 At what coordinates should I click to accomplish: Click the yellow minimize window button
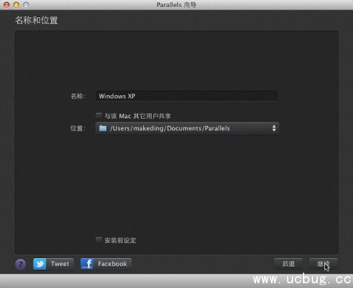coord(16,5)
